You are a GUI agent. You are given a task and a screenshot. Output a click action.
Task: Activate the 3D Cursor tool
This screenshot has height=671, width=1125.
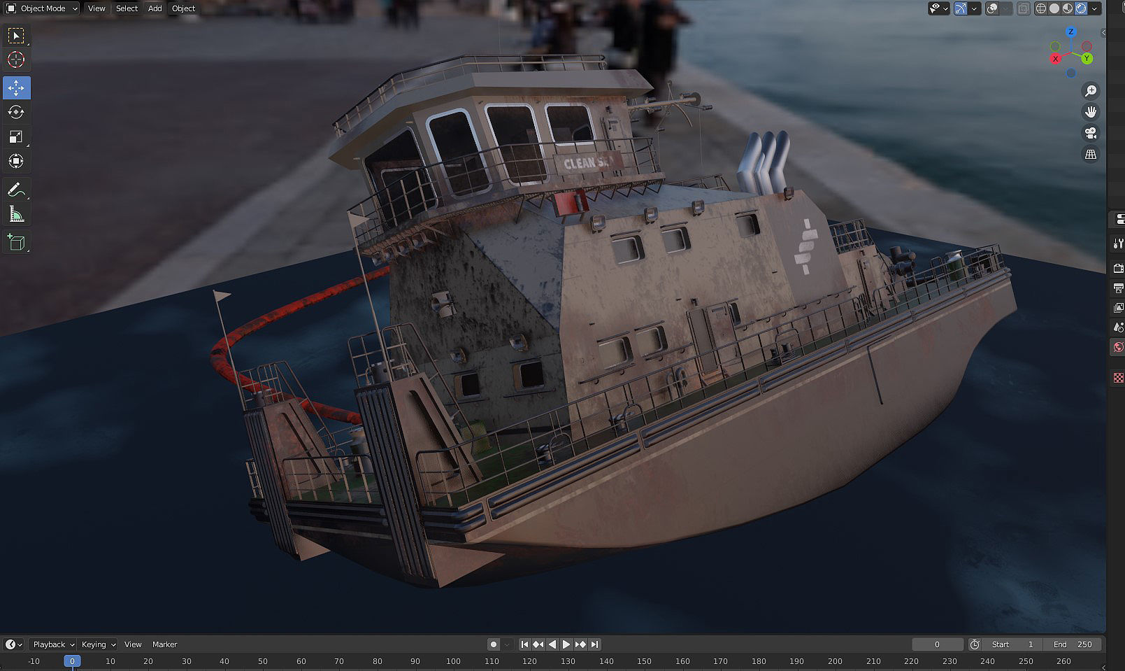tap(16, 59)
